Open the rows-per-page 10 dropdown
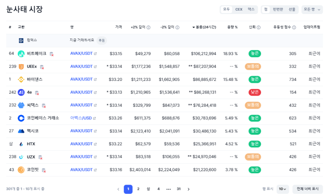Image resolution: width=327 pixels, height=196 pixels. click(283, 189)
